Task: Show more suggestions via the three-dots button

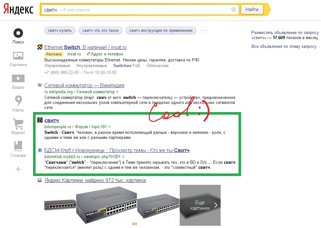Action: (x=204, y=31)
